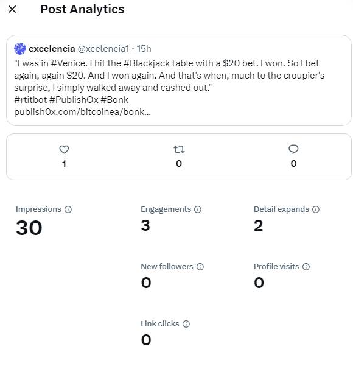This screenshot has width=353, height=366.
Task: Follow the #Venice hashtag
Action: [x=69, y=63]
